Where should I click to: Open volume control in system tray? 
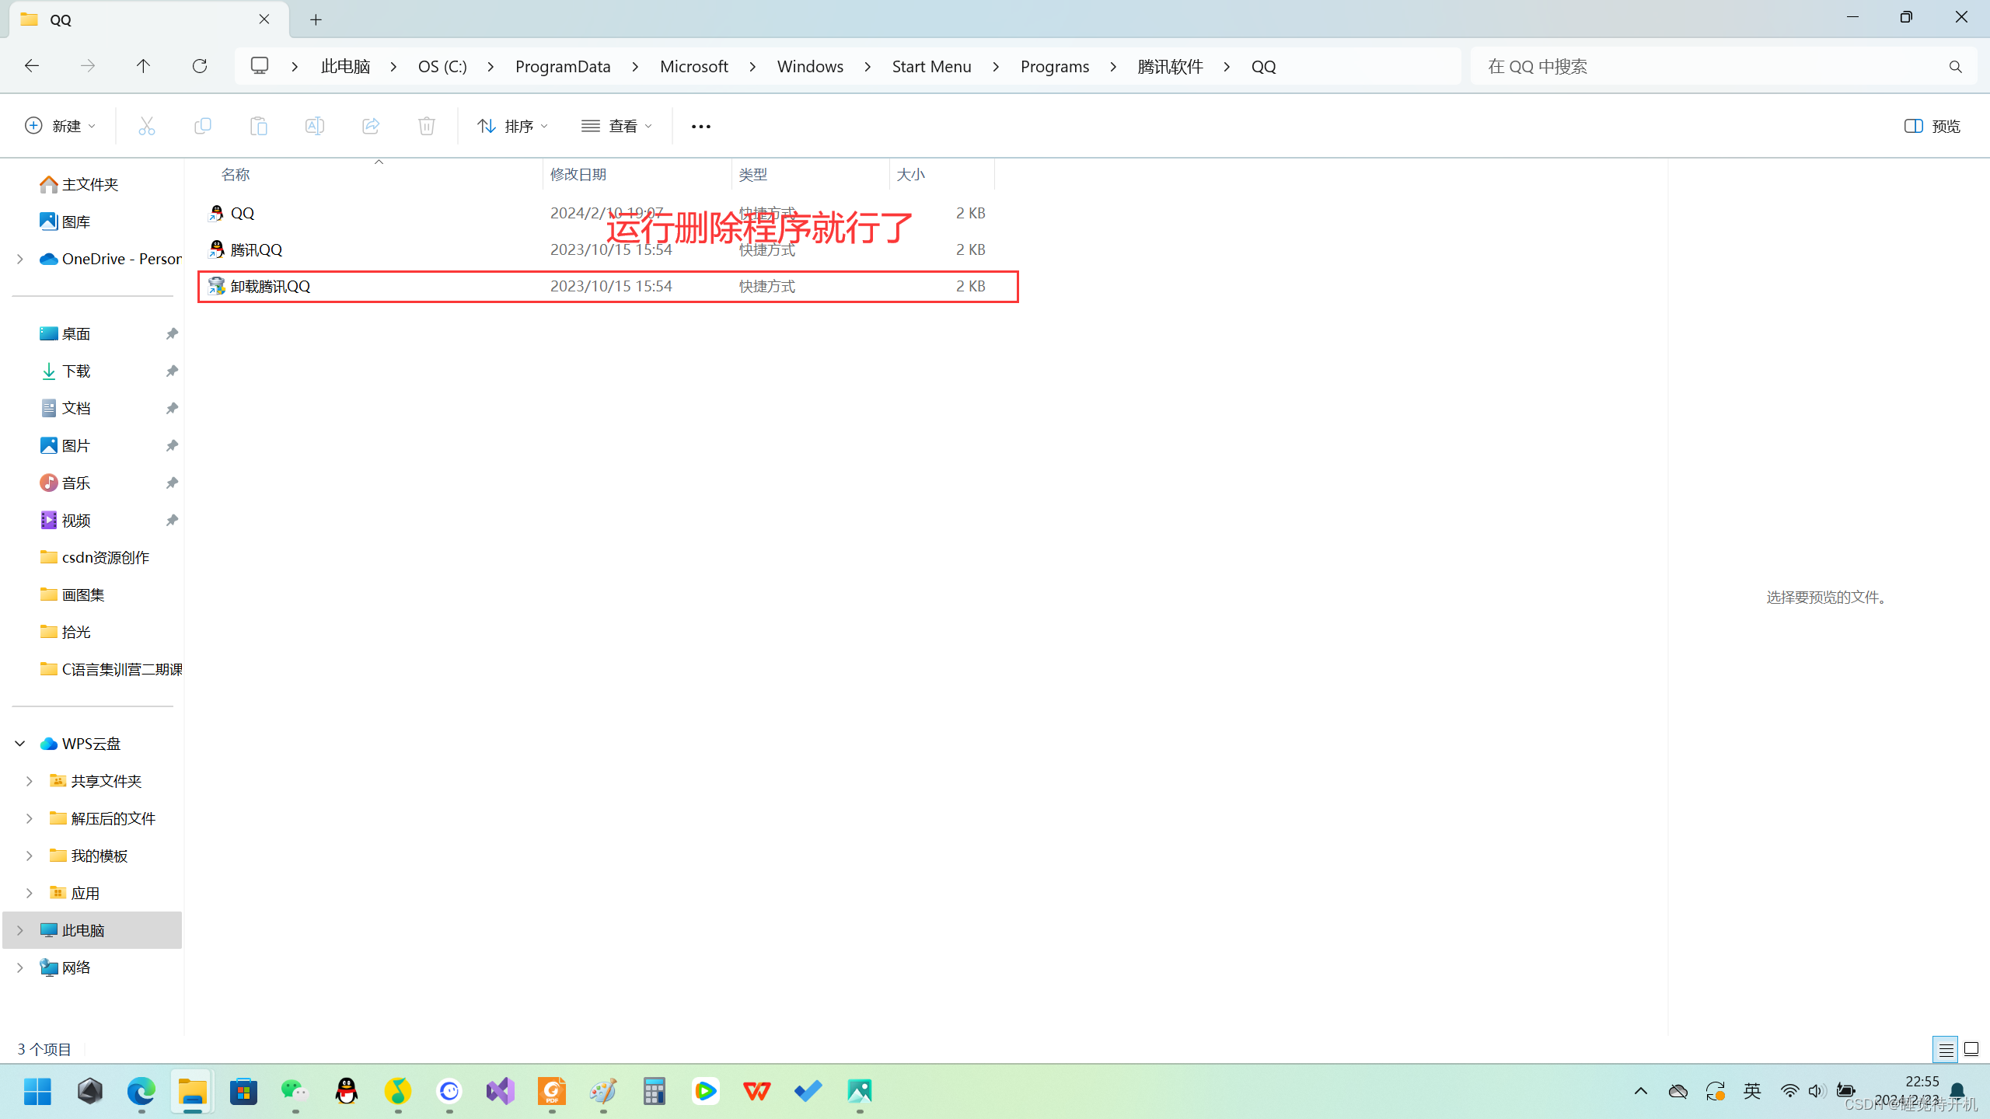coord(1816,1091)
